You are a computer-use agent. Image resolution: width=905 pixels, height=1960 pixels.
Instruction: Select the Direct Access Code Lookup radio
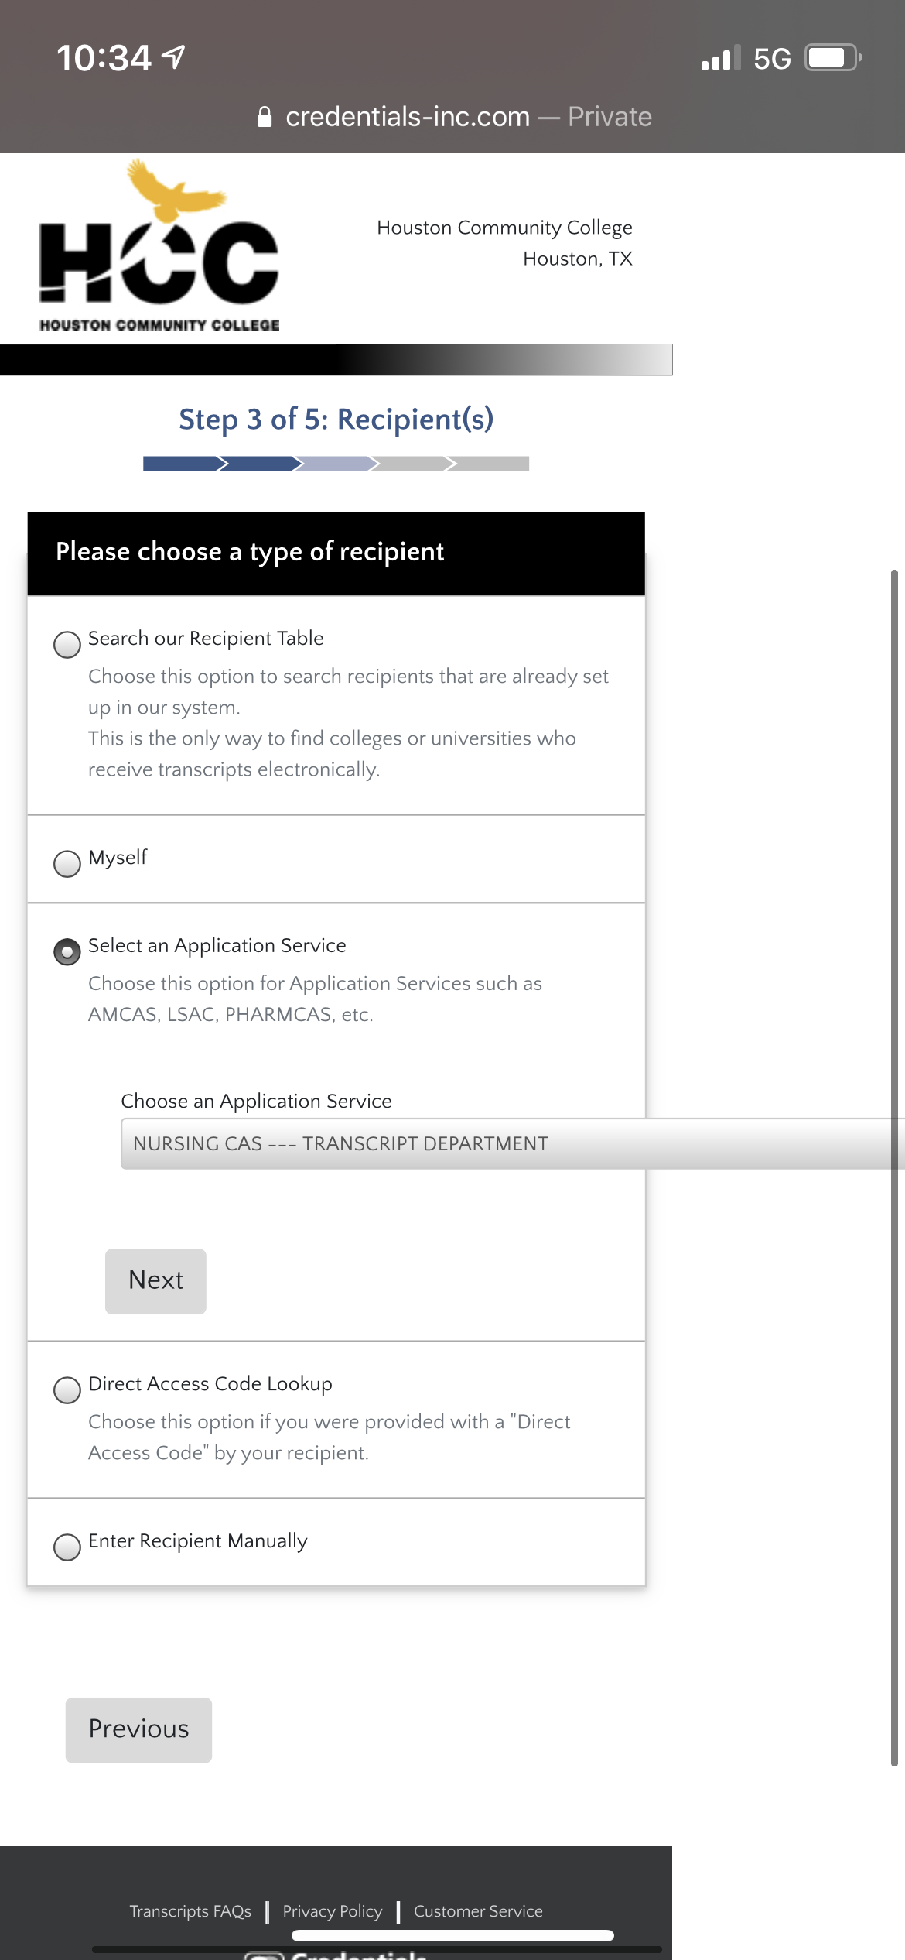[67, 1389]
